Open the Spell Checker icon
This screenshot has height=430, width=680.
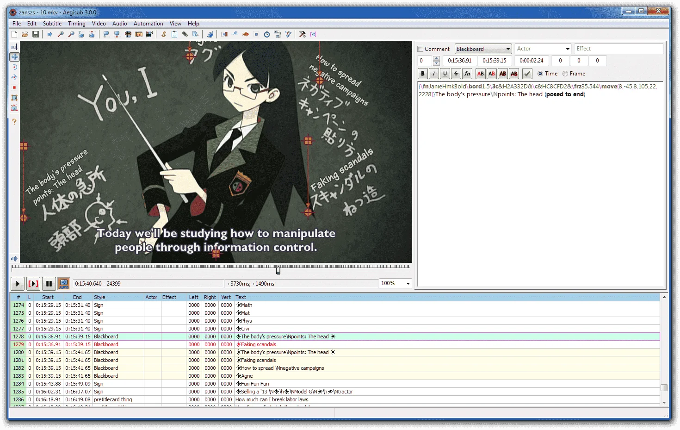click(288, 34)
